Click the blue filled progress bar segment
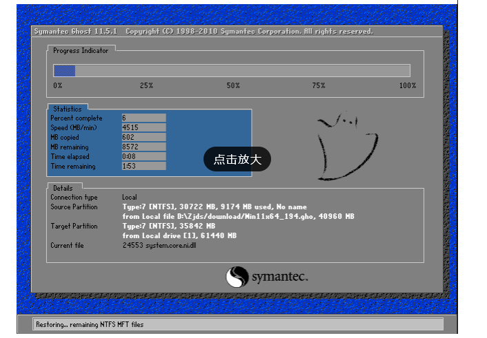The image size is (487, 338). click(x=65, y=71)
